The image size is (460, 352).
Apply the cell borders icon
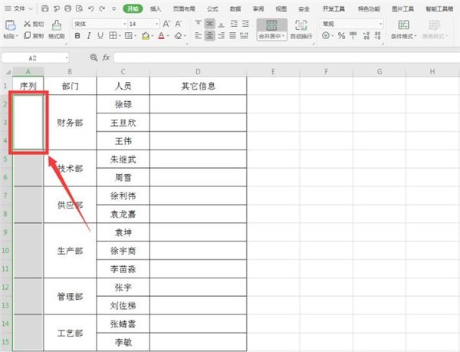click(x=113, y=36)
